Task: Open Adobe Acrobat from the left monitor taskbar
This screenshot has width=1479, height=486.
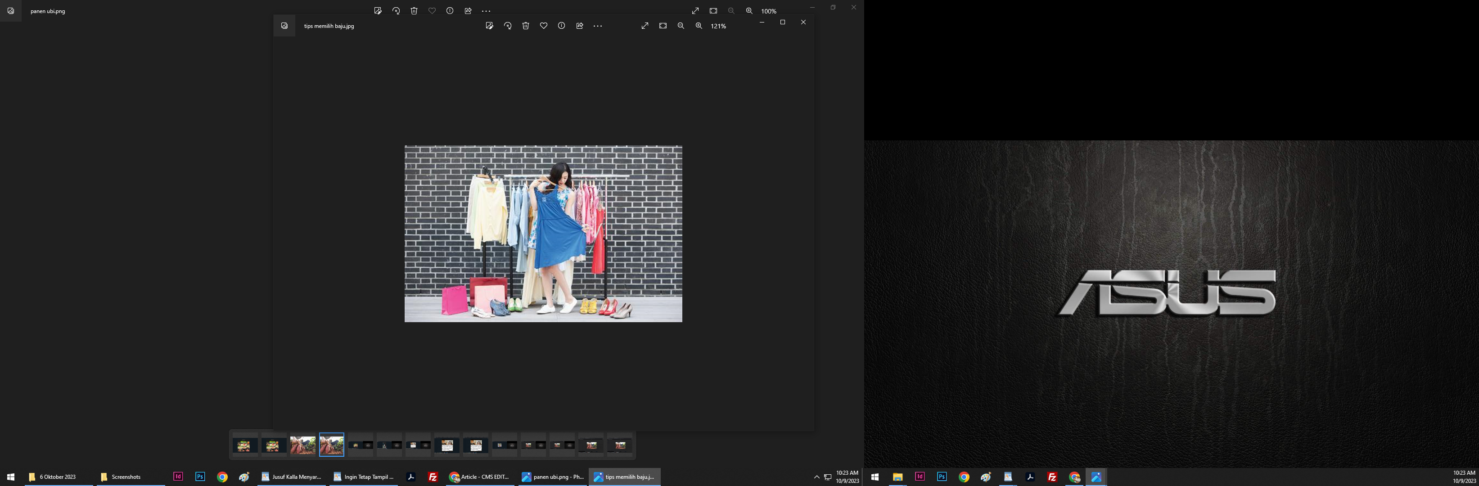Action: [x=411, y=477]
